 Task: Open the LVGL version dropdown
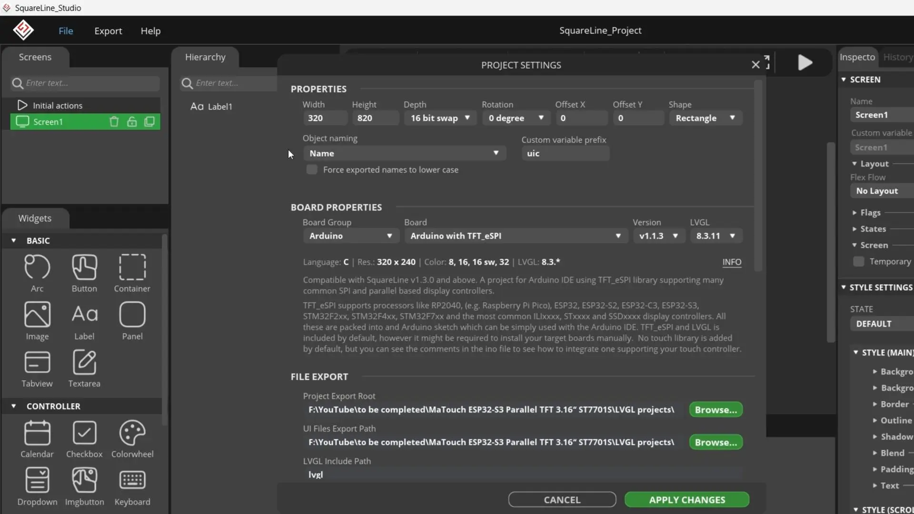point(716,236)
